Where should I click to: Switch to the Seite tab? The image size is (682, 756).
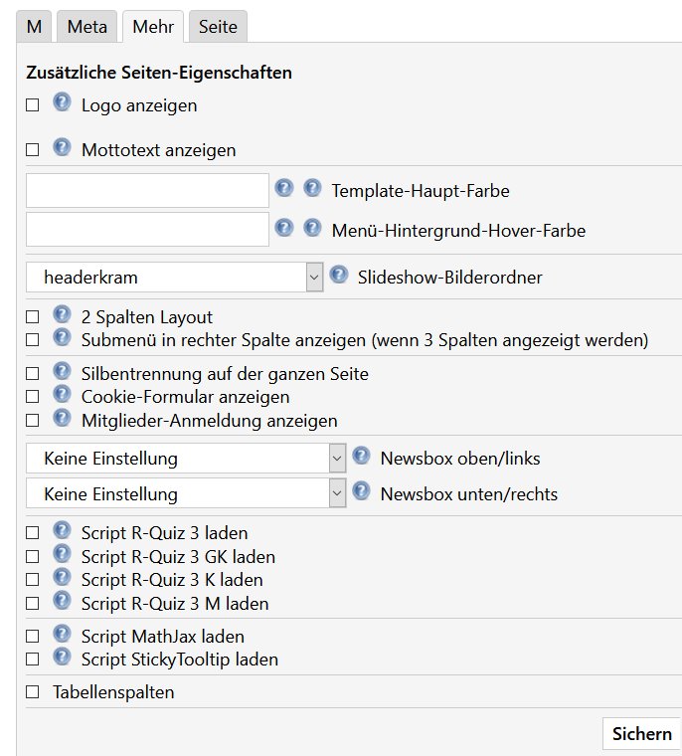[x=218, y=27]
